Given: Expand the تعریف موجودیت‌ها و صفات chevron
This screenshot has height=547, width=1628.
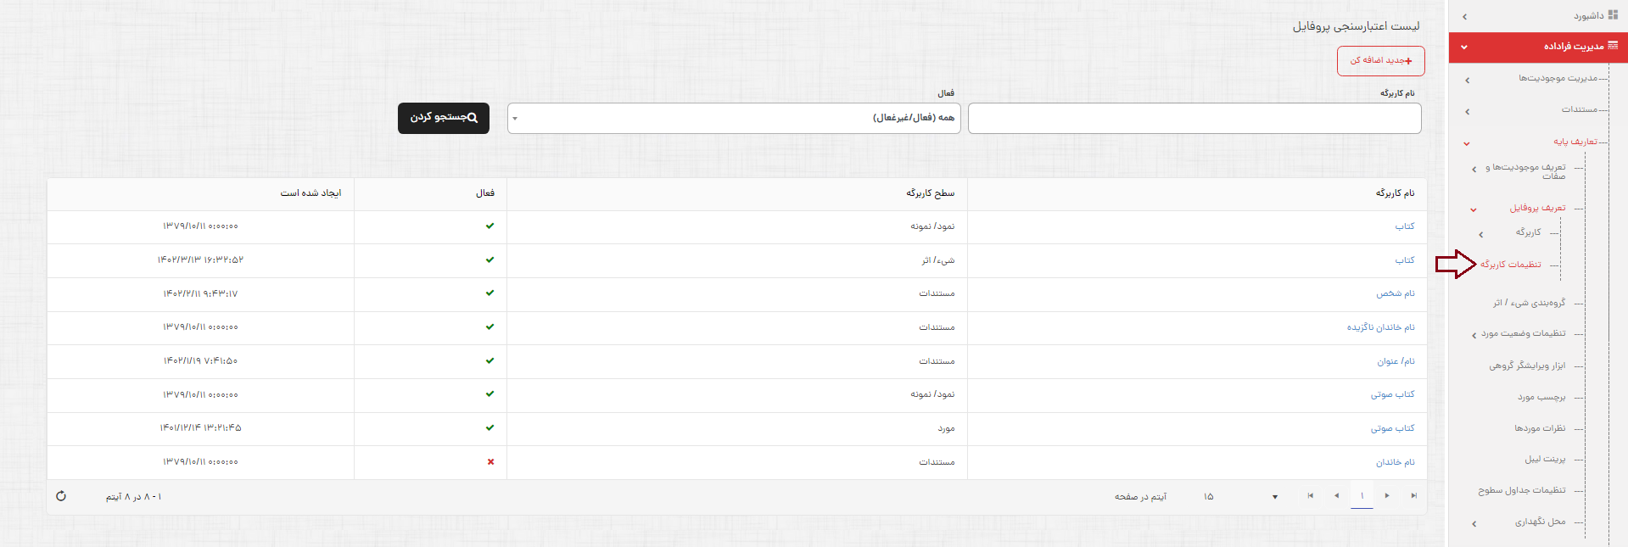Looking at the screenshot, I should click(x=1474, y=170).
